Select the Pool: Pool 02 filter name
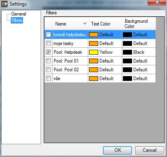The width and height of the screenshot is (167, 157). click(66, 70)
